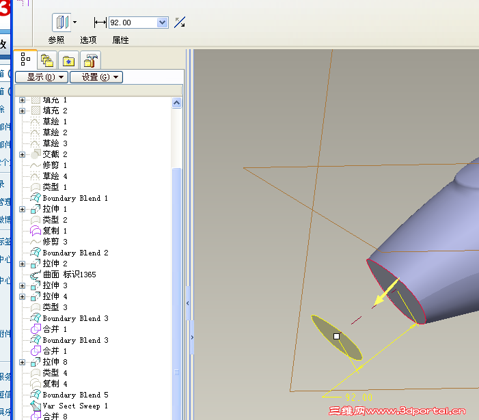Click the Boundary Blend 5 feature icon
Image resolution: width=479 pixels, height=420 pixels.
(36, 394)
